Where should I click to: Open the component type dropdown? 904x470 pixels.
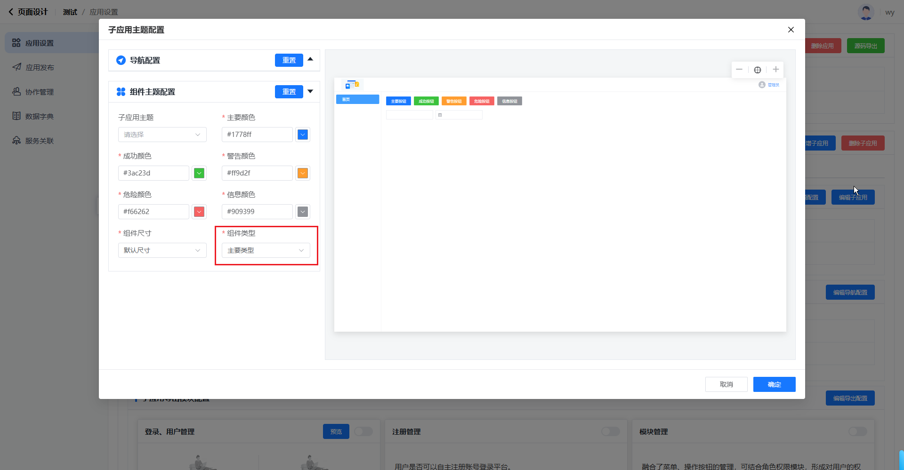(266, 250)
